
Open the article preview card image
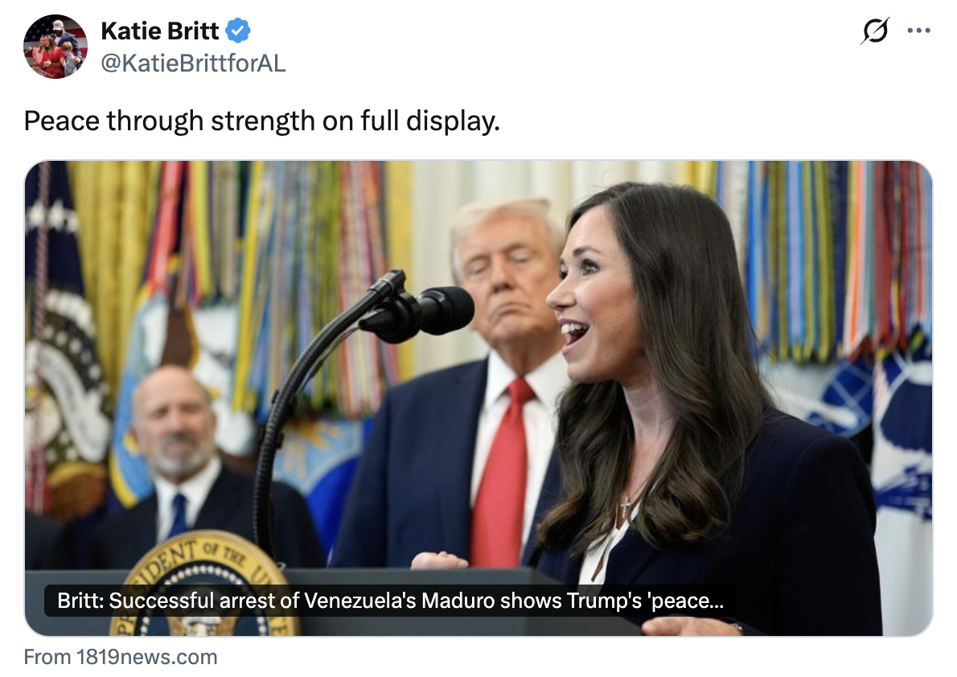pyautogui.click(x=478, y=398)
